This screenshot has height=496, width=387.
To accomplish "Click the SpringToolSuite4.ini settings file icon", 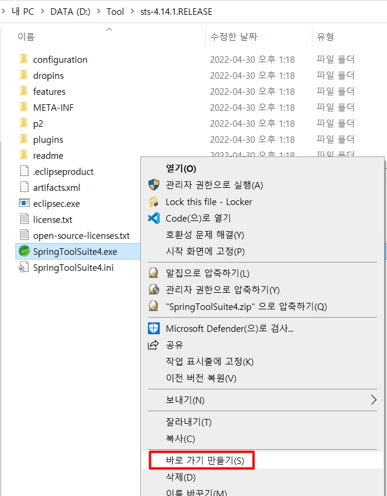I will click(24, 267).
